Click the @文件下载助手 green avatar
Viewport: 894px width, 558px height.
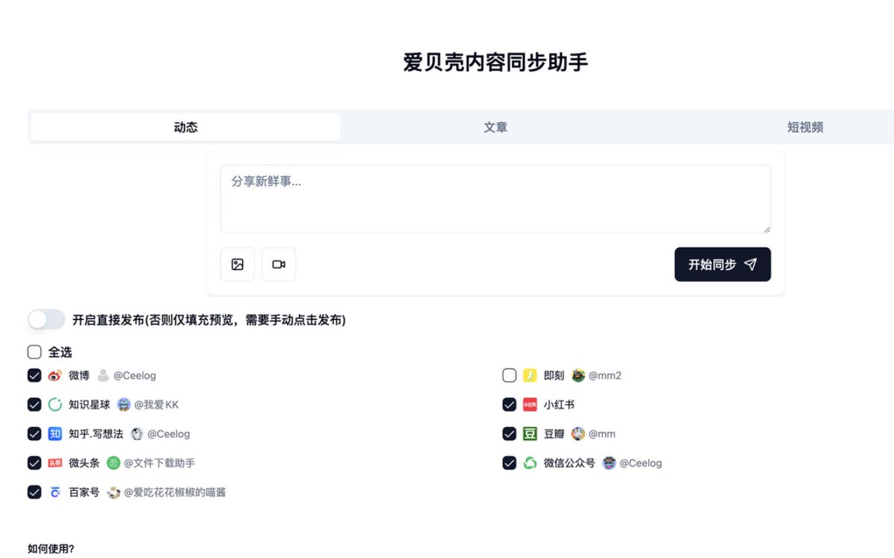pyautogui.click(x=113, y=463)
